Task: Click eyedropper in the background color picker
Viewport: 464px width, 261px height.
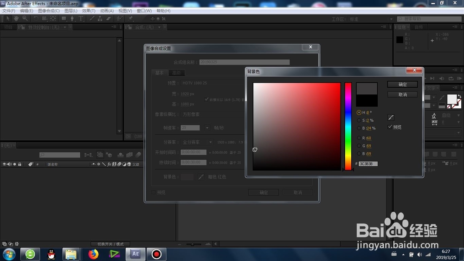Action: point(391,117)
